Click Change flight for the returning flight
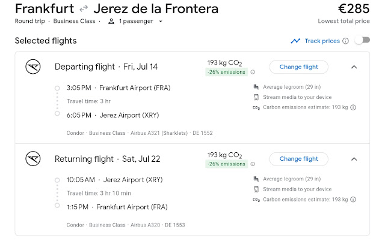 click(x=298, y=159)
